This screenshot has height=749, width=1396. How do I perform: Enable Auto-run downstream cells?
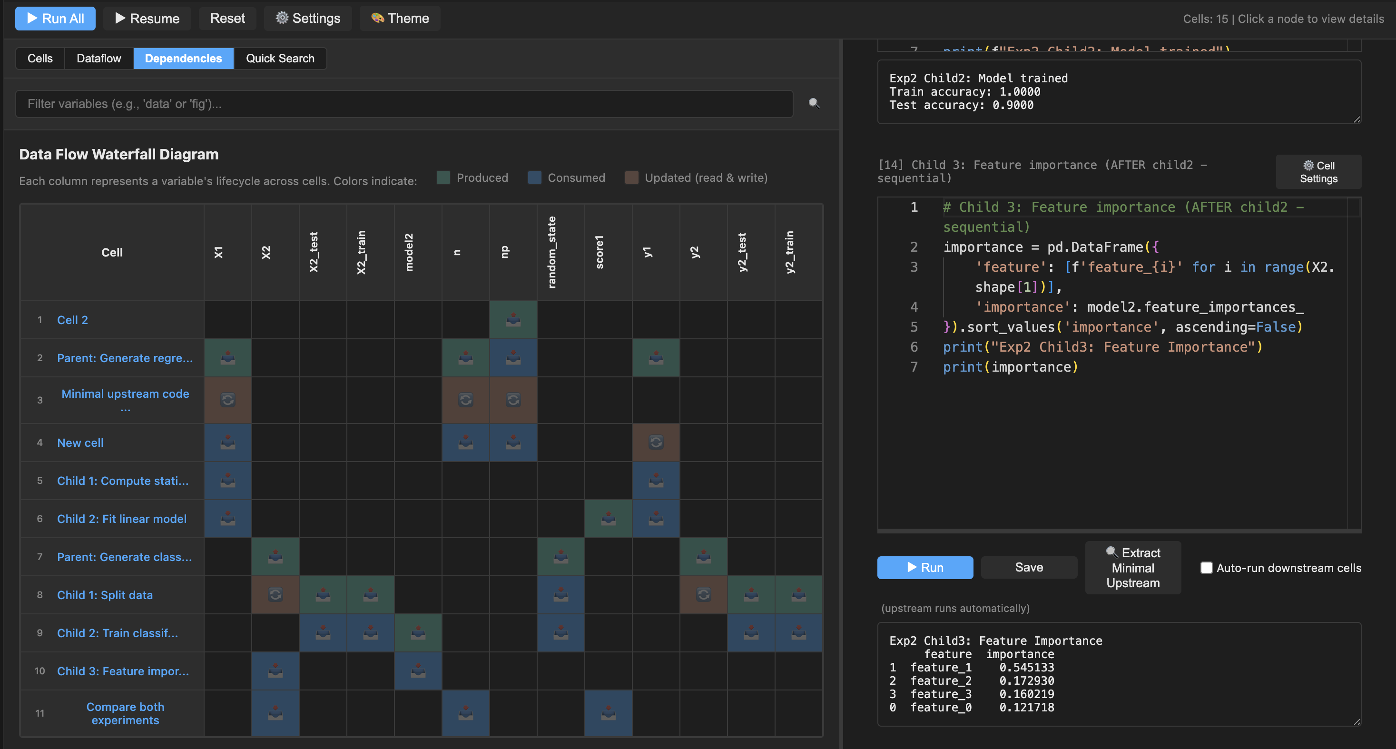(x=1206, y=568)
